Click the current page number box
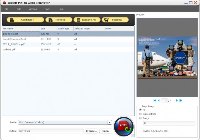The image size is (200, 140). 165,101
